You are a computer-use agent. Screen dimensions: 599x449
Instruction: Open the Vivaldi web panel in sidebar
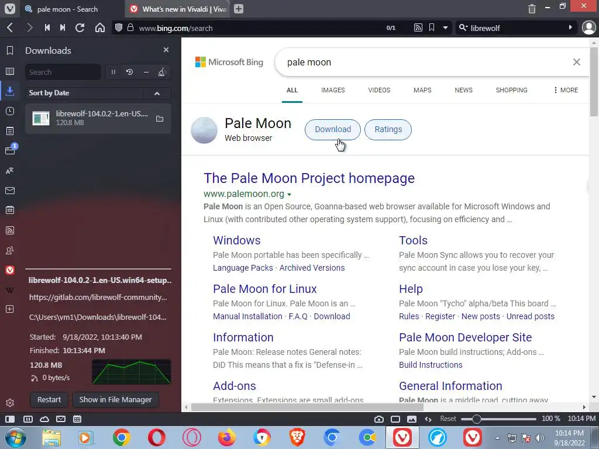[10, 270]
